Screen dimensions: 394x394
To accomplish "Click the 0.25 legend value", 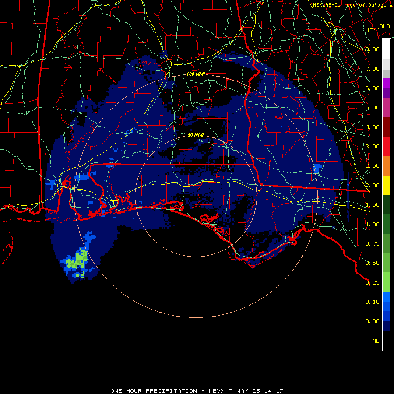I will (373, 283).
